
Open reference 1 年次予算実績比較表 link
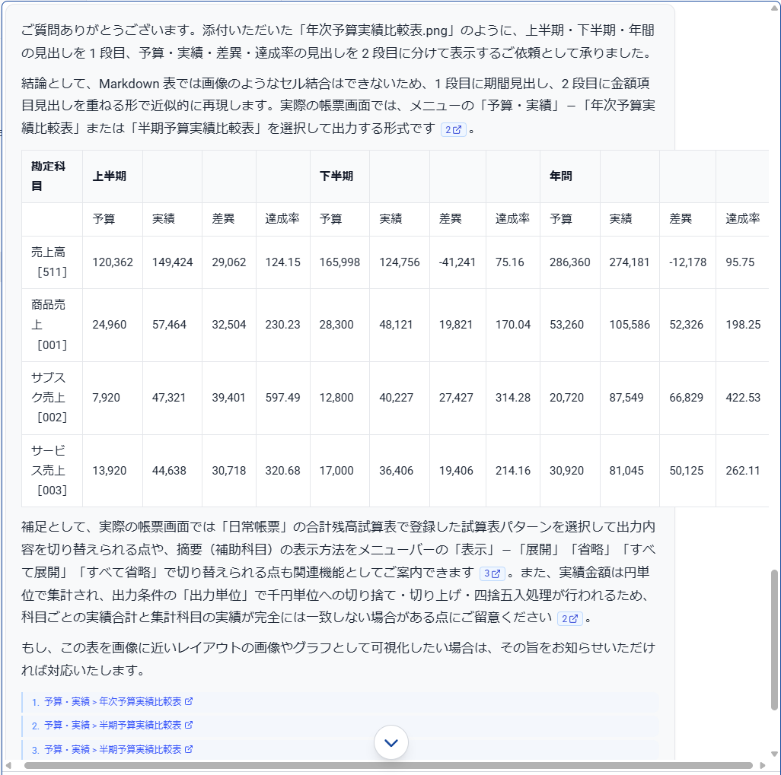(112, 701)
